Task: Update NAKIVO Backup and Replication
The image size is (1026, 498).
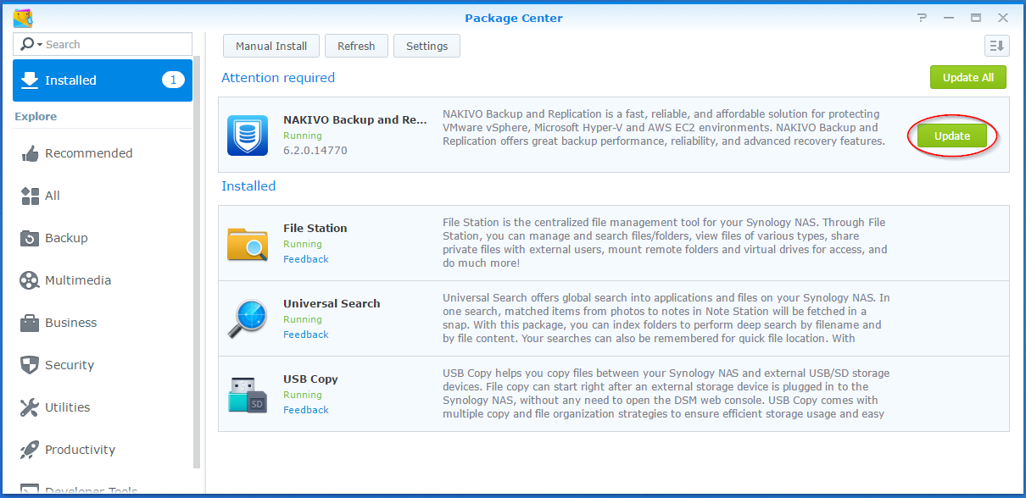Action: 951,136
